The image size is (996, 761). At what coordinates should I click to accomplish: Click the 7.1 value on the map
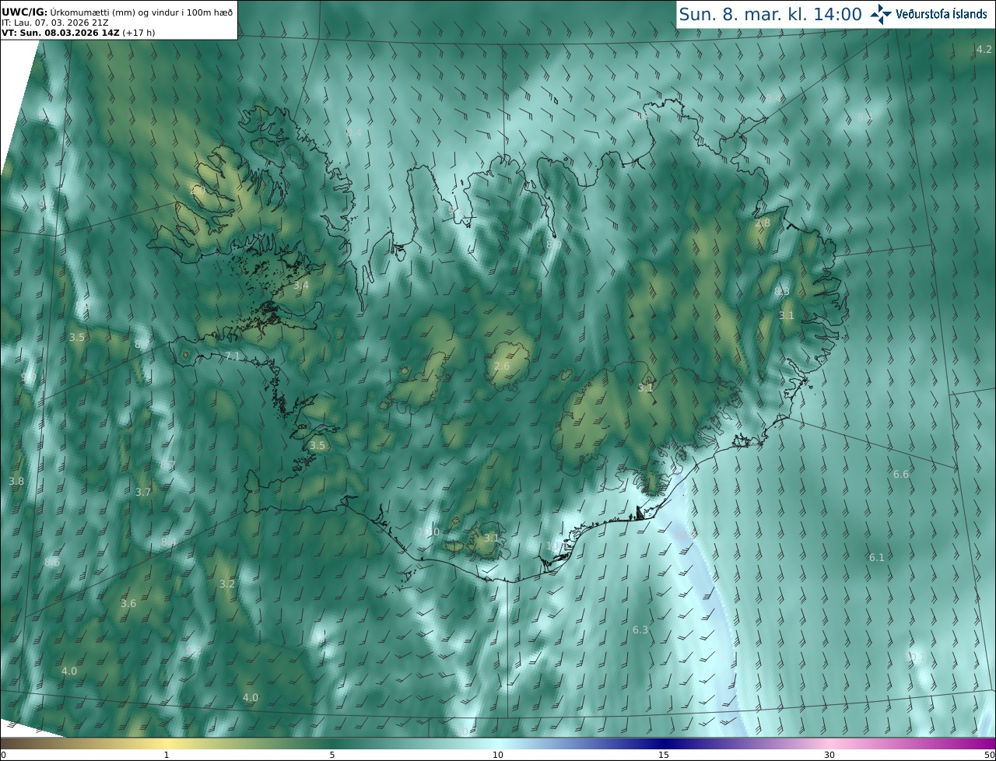[x=233, y=356]
